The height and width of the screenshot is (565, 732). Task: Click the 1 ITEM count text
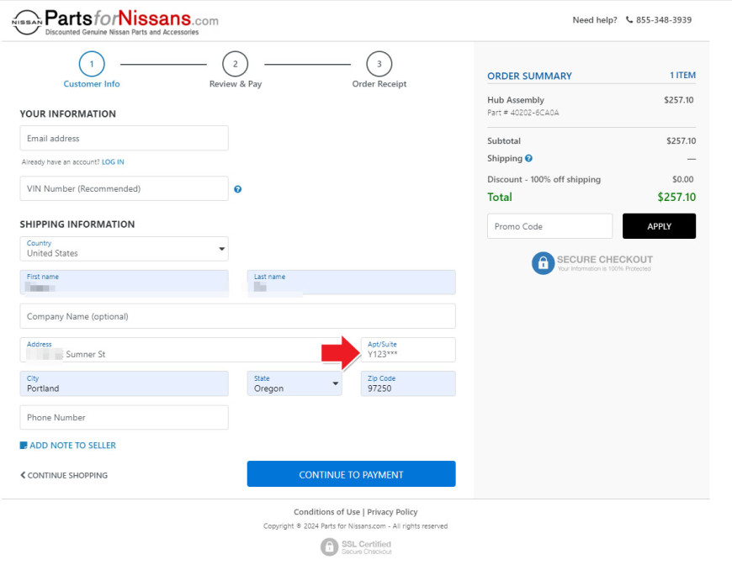pyautogui.click(x=682, y=75)
